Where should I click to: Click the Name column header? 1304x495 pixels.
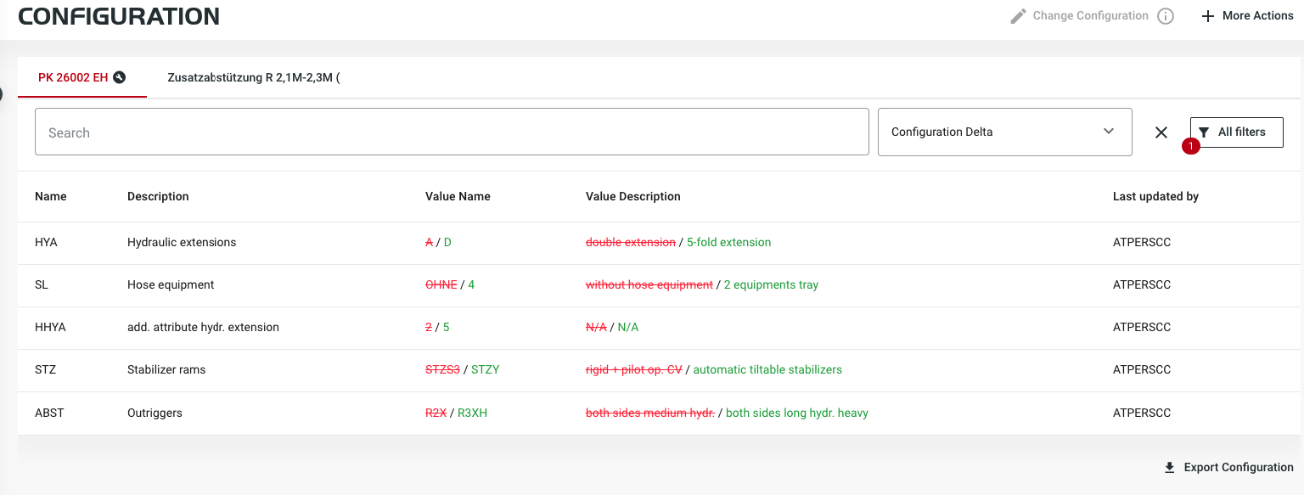click(50, 196)
